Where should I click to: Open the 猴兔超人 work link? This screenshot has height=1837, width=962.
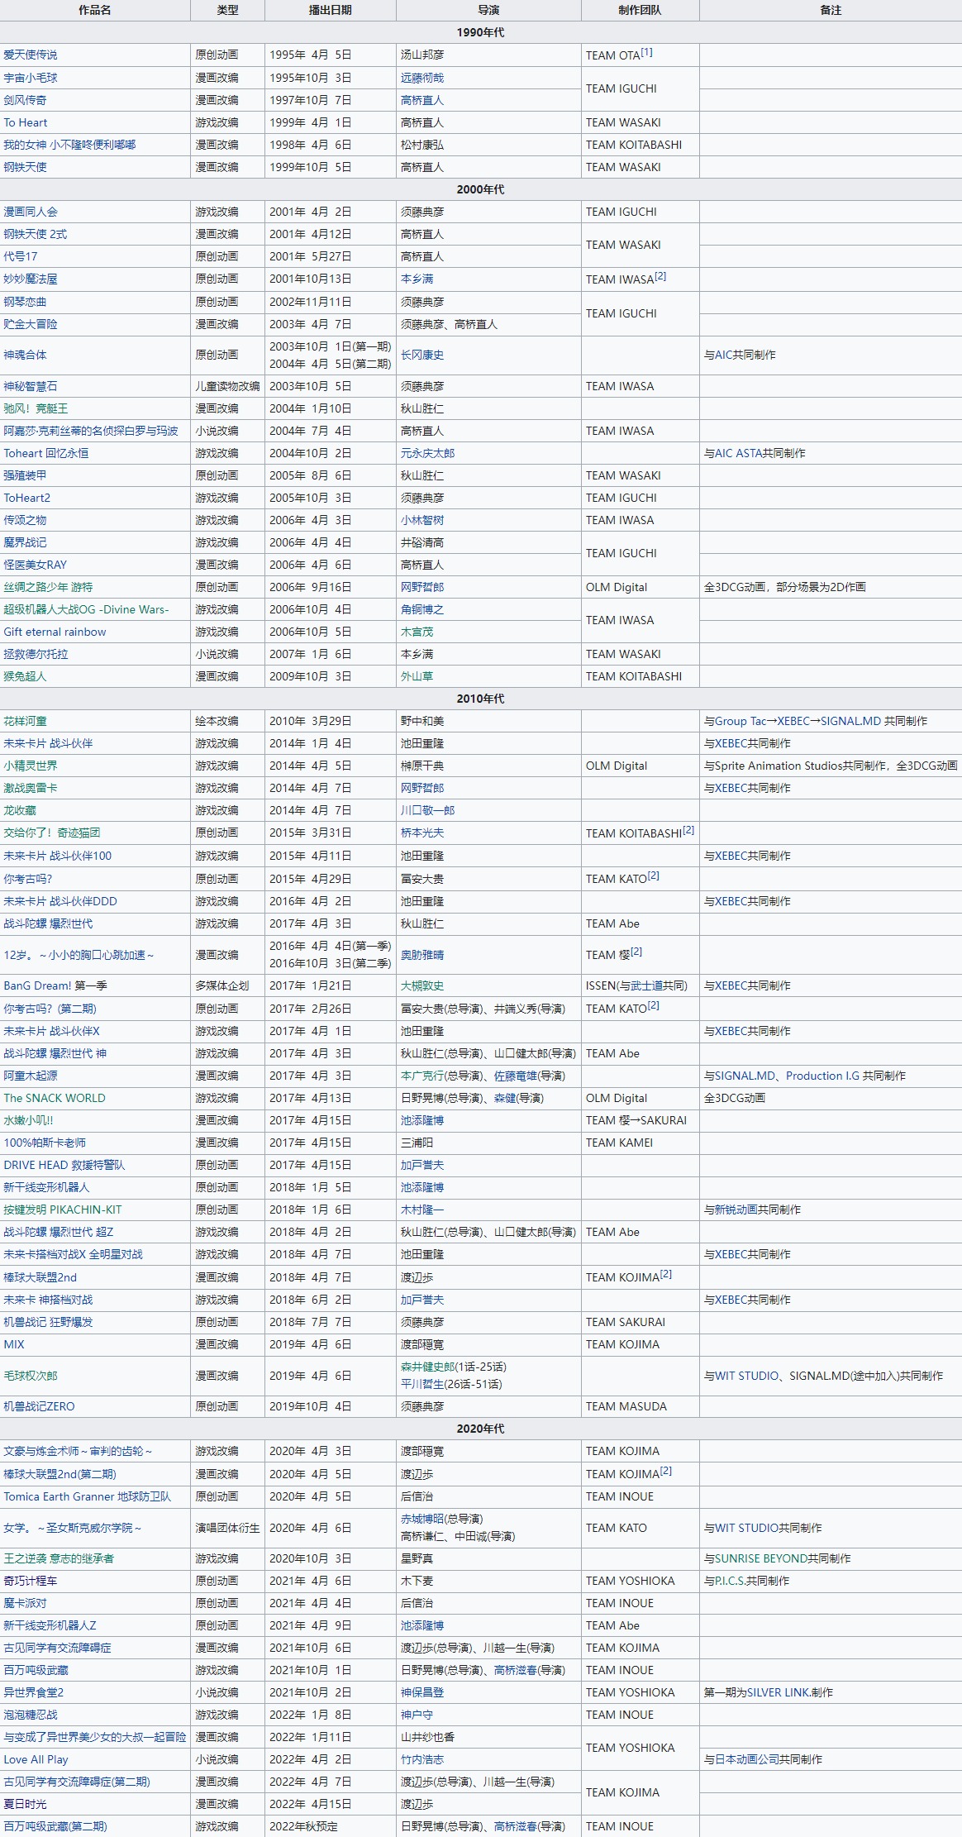tap(25, 676)
